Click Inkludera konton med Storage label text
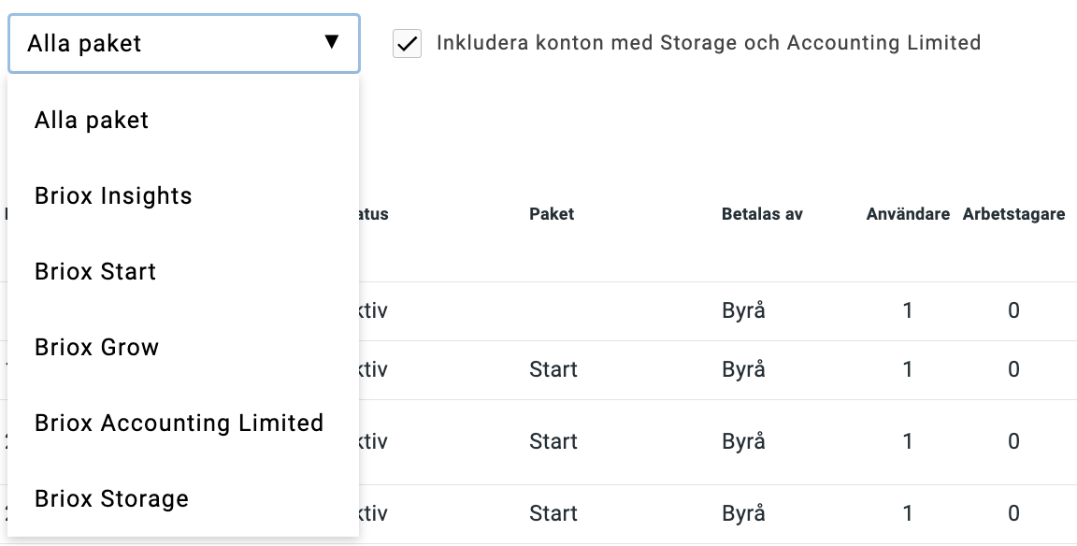 [x=708, y=43]
